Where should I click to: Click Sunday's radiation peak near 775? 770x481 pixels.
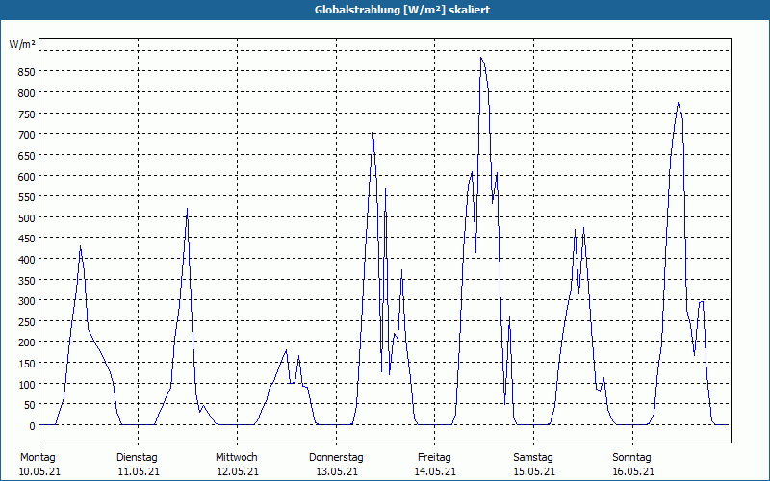pyautogui.click(x=679, y=103)
